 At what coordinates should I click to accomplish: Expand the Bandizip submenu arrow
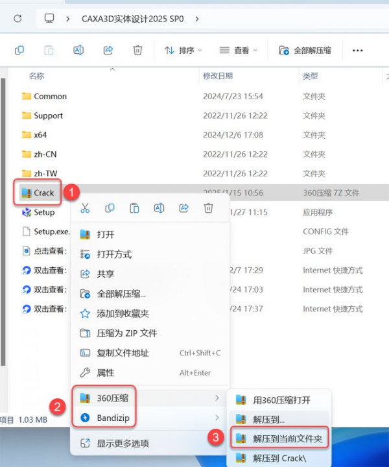pos(217,418)
